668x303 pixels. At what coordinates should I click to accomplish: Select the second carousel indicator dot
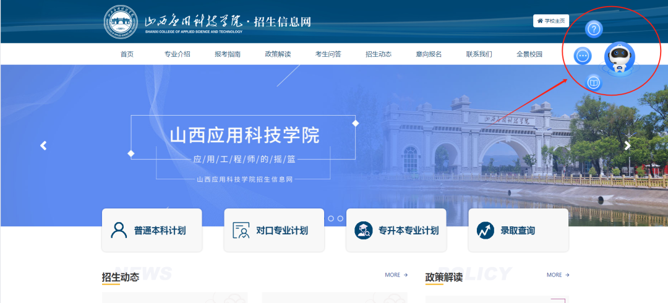[340, 218]
